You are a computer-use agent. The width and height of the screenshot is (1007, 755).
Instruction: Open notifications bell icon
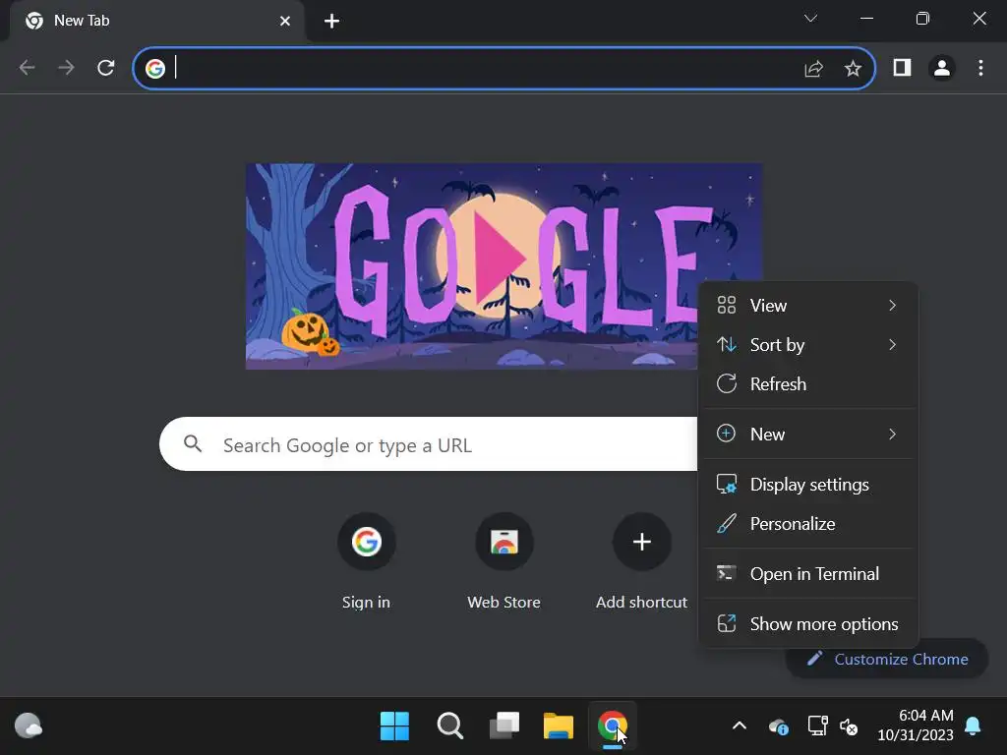tap(973, 726)
